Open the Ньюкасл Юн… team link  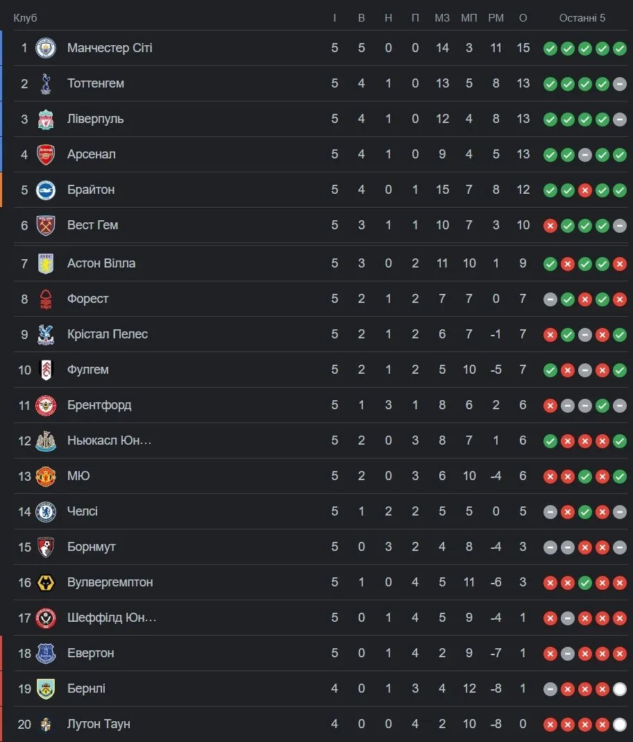109,440
